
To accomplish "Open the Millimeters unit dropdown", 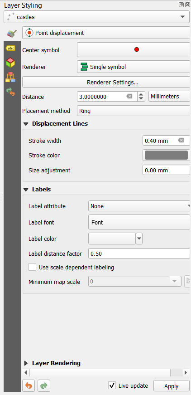I will tap(169, 97).
